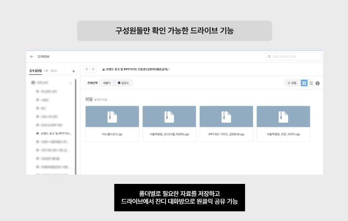Go to previous folder with left chevron
The height and width of the screenshot is (221, 348).
(86, 69)
